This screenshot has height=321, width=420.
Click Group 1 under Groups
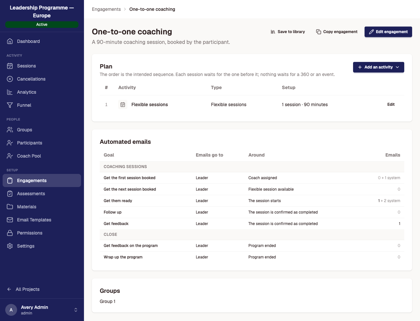108,301
